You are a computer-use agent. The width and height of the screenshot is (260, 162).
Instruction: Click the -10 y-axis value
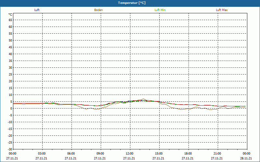(x=10, y=122)
